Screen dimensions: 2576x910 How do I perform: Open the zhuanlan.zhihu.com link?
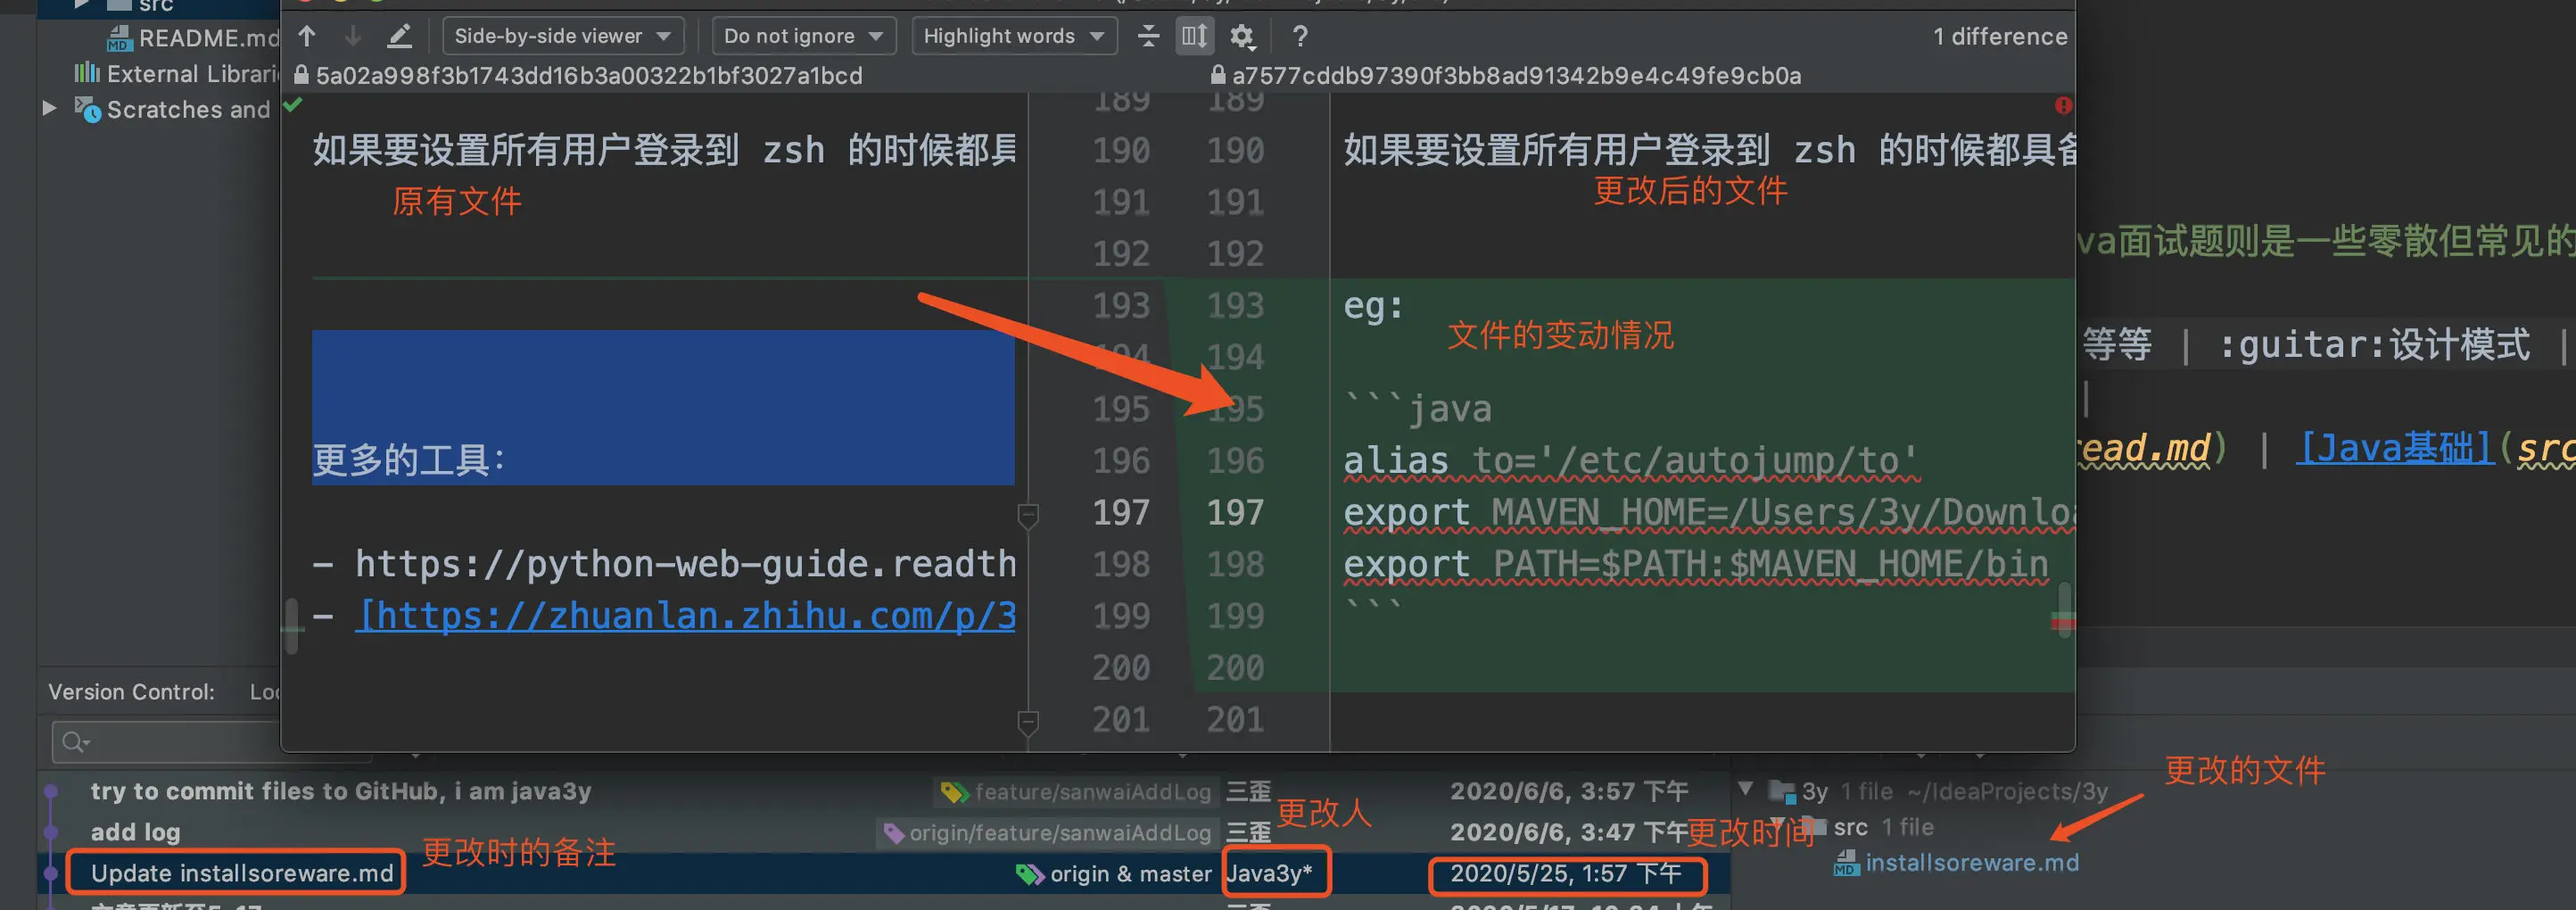[x=686, y=616]
